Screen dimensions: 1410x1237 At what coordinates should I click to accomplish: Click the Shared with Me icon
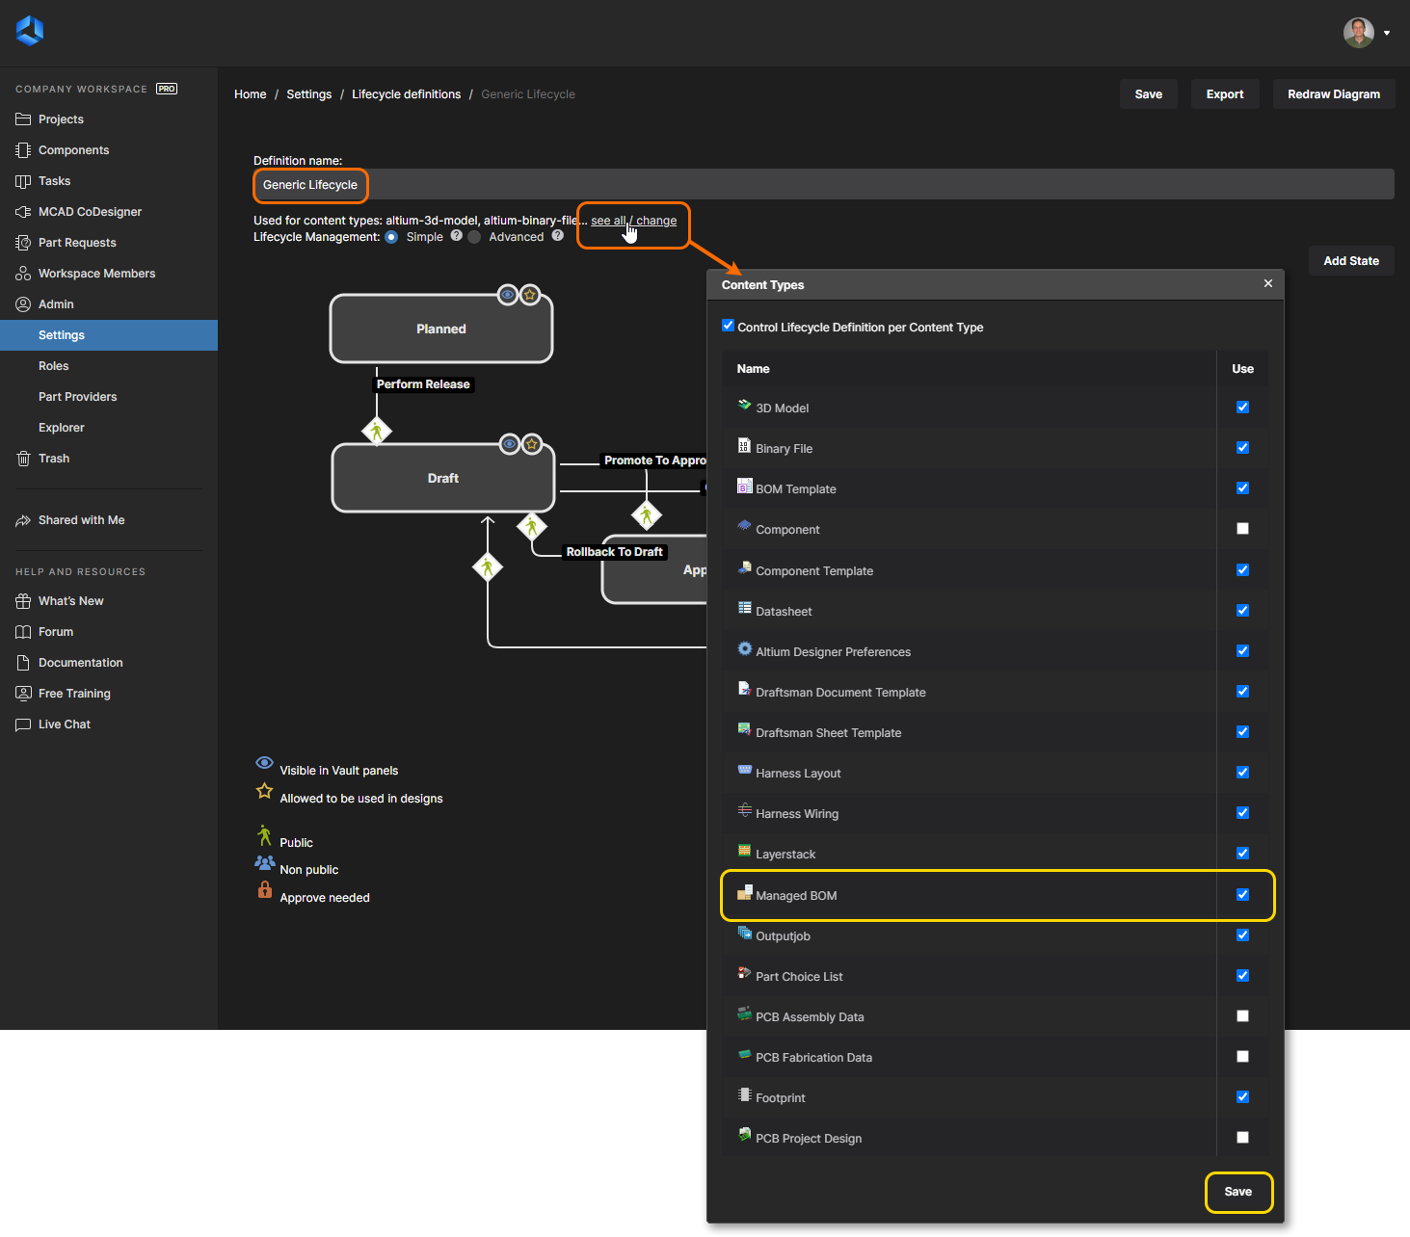(23, 520)
